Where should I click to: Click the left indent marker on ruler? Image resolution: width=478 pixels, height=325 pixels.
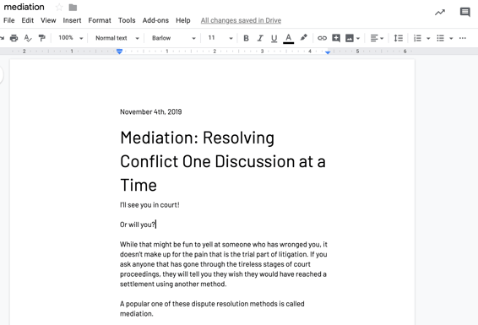point(120,51)
